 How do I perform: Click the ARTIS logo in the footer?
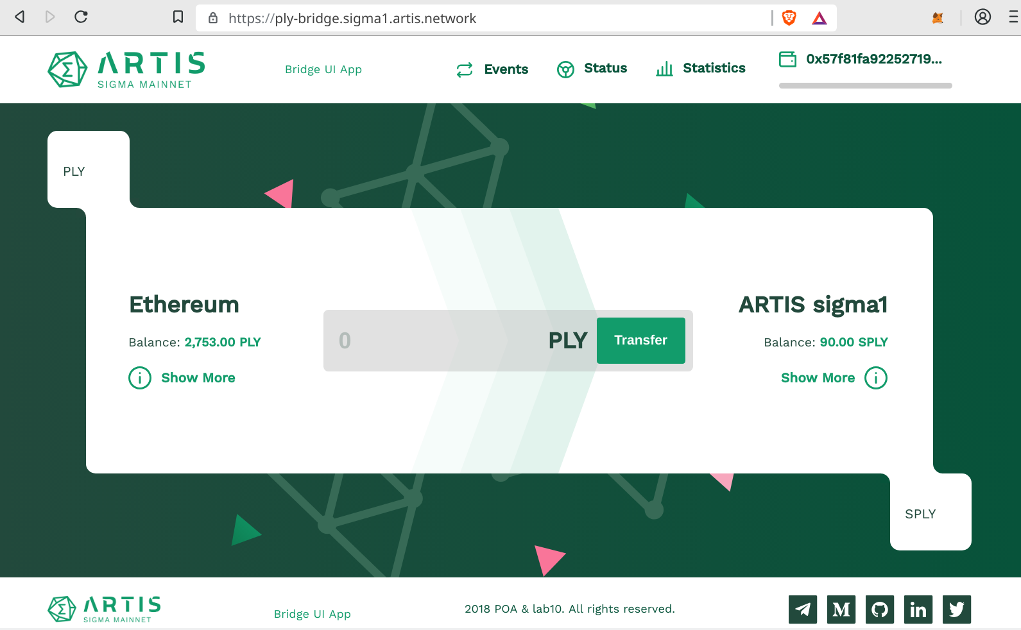(105, 609)
